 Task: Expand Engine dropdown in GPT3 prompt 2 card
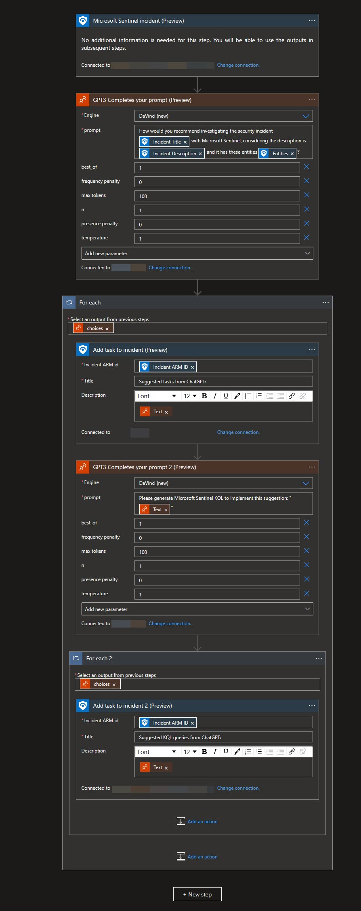pyautogui.click(x=306, y=484)
